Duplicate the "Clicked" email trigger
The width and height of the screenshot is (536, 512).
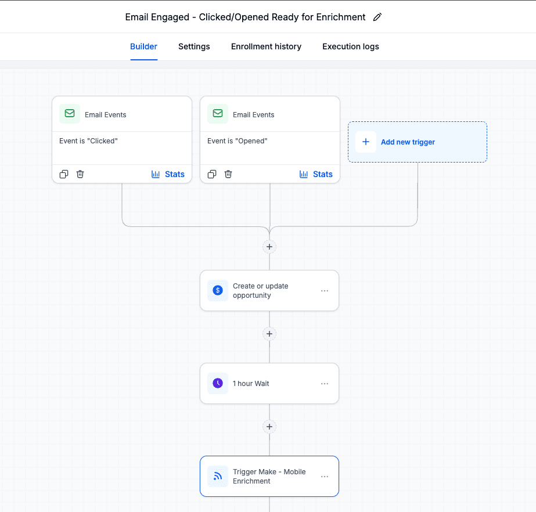click(x=64, y=174)
